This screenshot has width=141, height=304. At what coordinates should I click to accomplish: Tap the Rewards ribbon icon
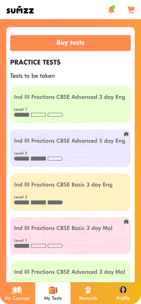coord(88,290)
